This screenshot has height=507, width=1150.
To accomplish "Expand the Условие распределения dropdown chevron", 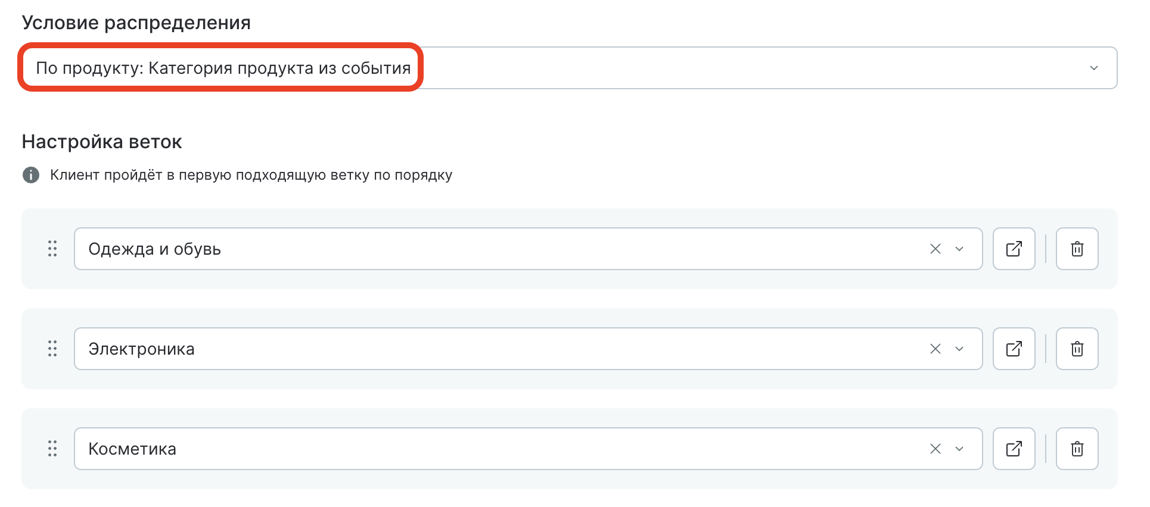I will click(1094, 68).
